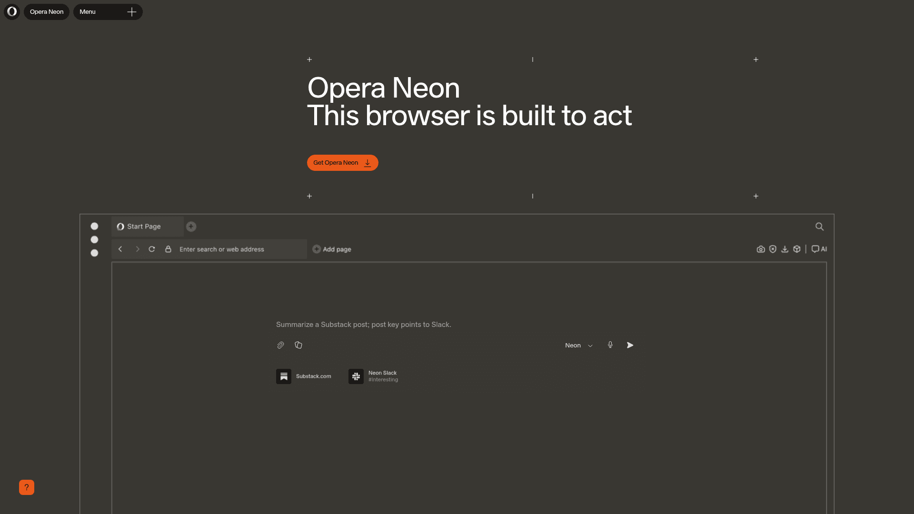Go back using the back arrow
Screen dimensions: 914x514
(120, 249)
